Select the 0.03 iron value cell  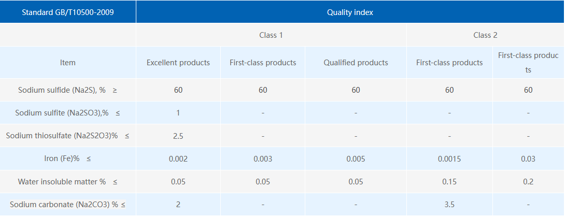[528, 158]
